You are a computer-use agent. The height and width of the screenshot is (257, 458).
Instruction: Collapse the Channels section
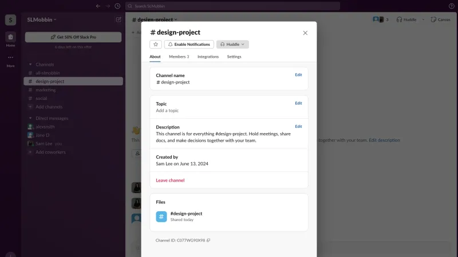point(30,65)
